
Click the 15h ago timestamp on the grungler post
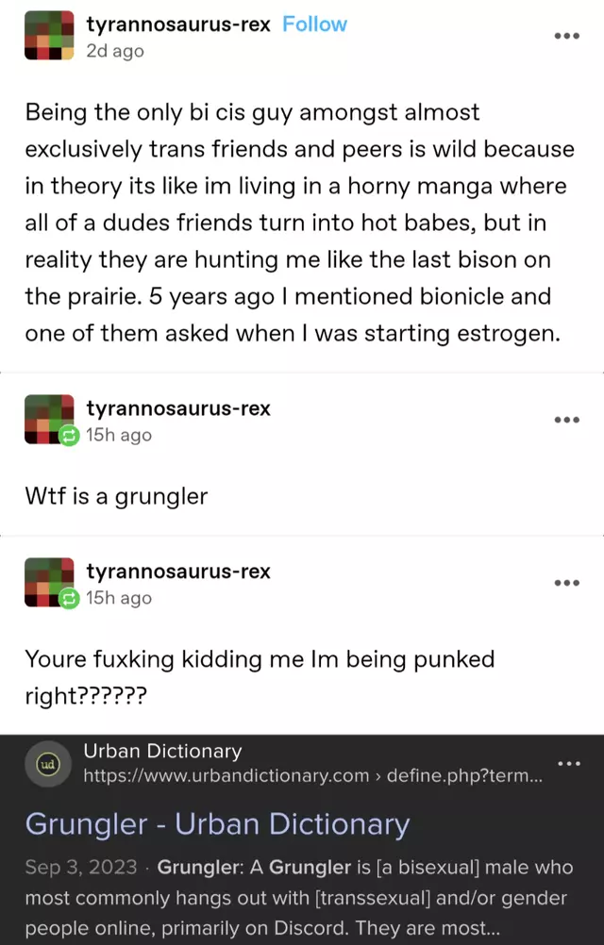click(119, 435)
